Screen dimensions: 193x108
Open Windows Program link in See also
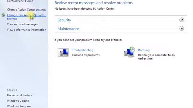click(x=19, y=106)
